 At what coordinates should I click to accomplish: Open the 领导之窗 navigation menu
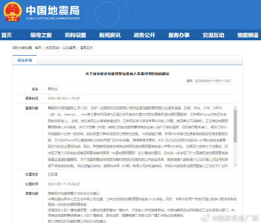click(x=41, y=35)
